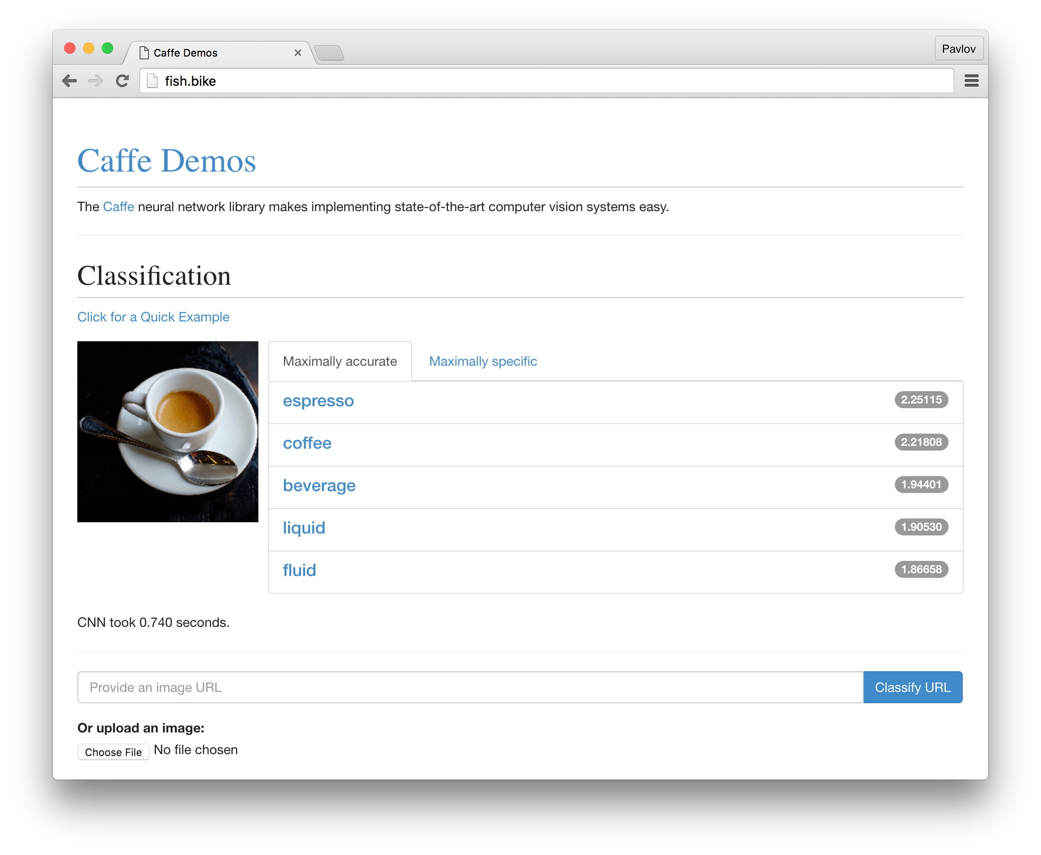Image resolution: width=1041 pixels, height=855 pixels.
Task: Click the browser forward arrow
Action: (x=96, y=81)
